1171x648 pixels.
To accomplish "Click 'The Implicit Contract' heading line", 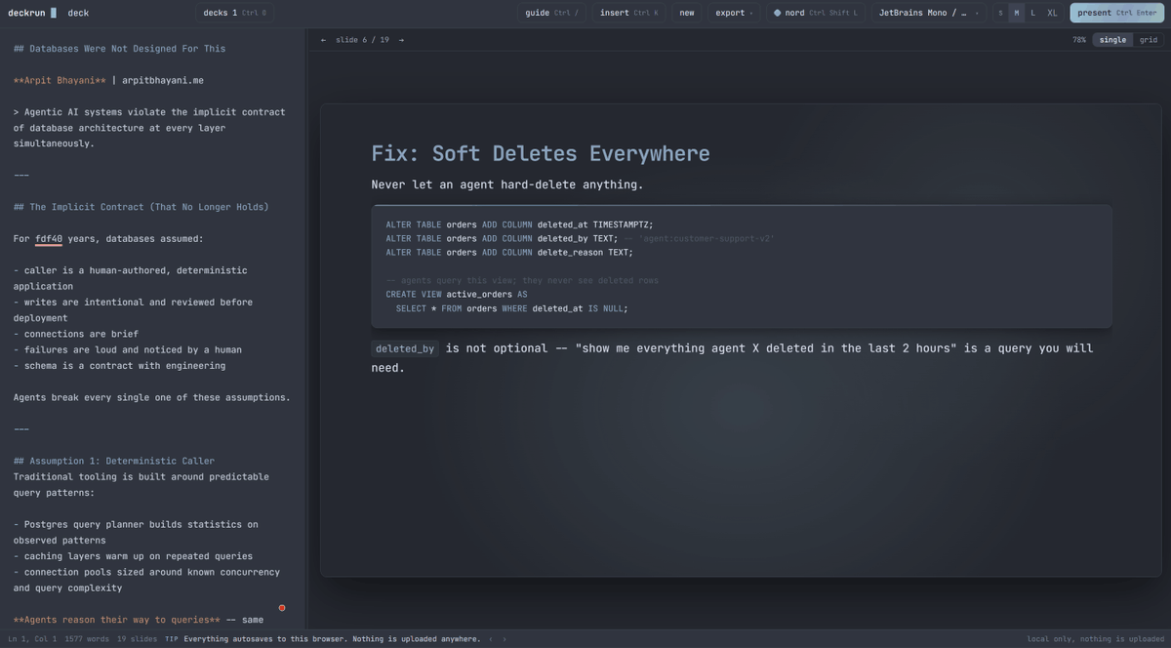I will tap(141, 207).
